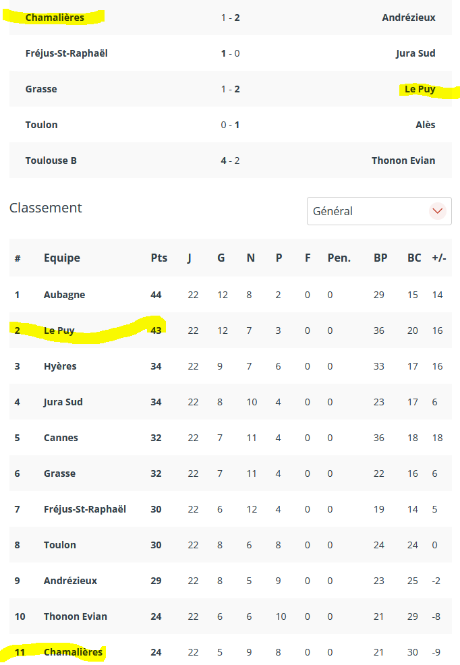460x665 pixels.
Task: Click the Pts column header
Action: click(x=159, y=258)
